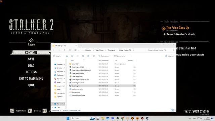Click the Share icon in Explorer toolbar
The height and width of the screenshot is (121, 215).
click(88, 56)
